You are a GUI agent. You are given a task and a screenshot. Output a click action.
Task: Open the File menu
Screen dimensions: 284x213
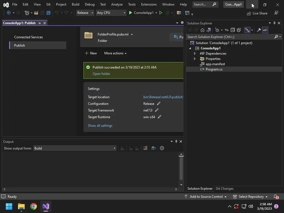pyautogui.click(x=15, y=4)
